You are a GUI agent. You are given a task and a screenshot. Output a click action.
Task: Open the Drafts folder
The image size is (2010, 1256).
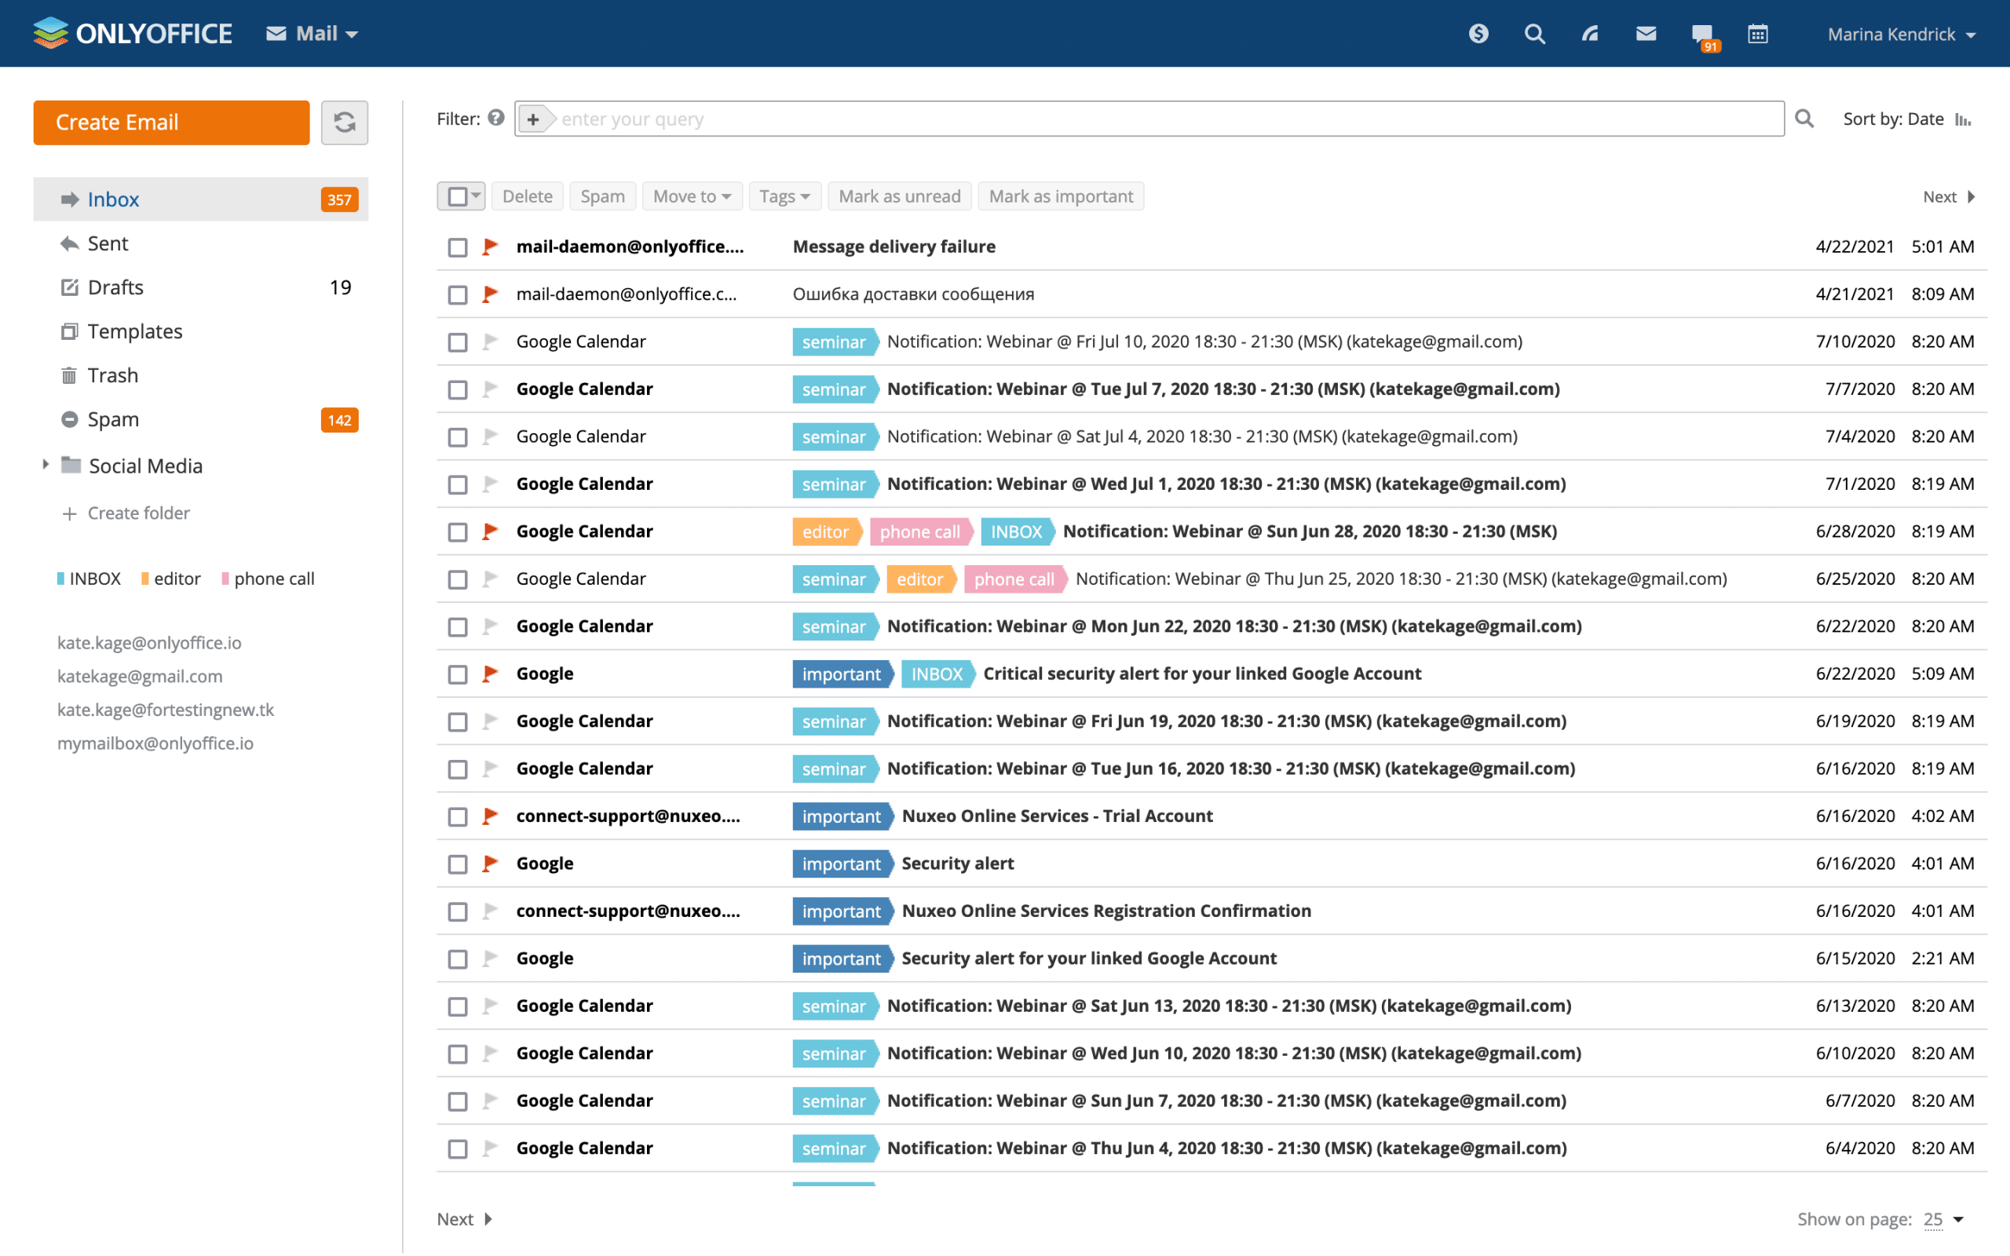point(115,287)
